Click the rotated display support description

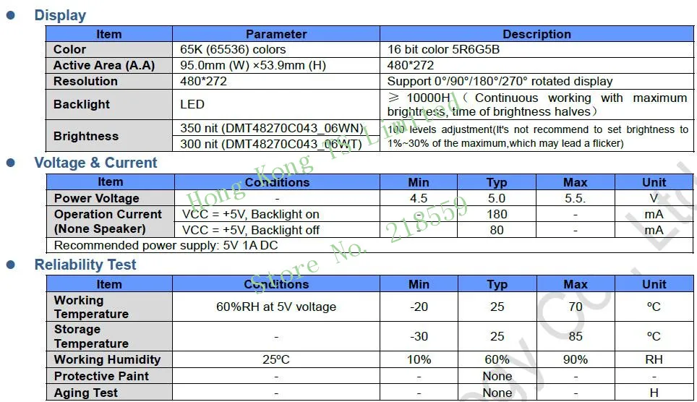(500, 82)
